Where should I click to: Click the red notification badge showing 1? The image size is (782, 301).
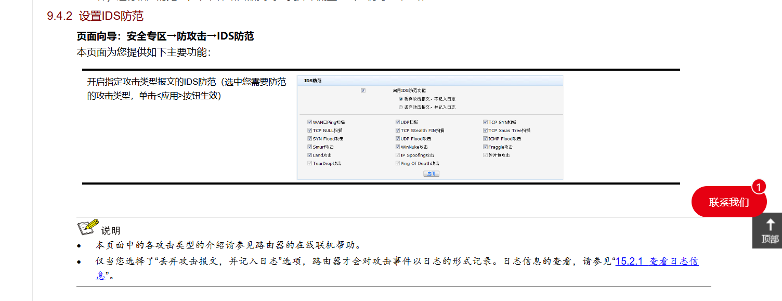[759, 187]
